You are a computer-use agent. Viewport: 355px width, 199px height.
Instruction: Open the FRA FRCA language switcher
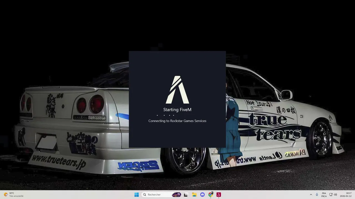click(x=324, y=195)
